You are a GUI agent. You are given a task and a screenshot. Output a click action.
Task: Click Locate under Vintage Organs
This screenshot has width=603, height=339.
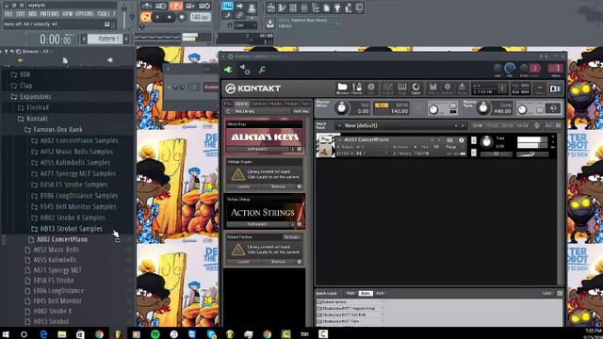(243, 186)
